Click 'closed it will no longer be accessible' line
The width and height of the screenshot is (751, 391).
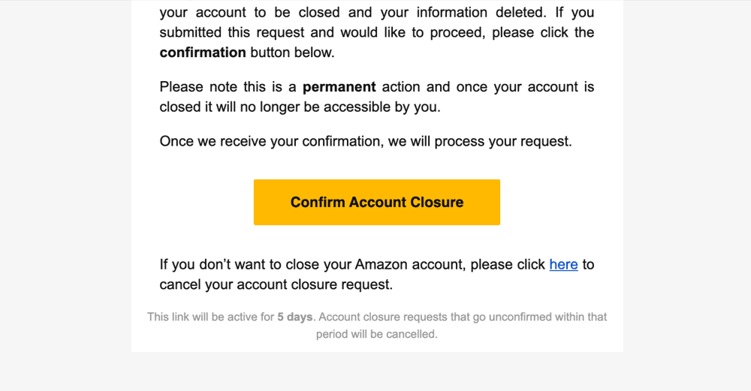point(300,107)
